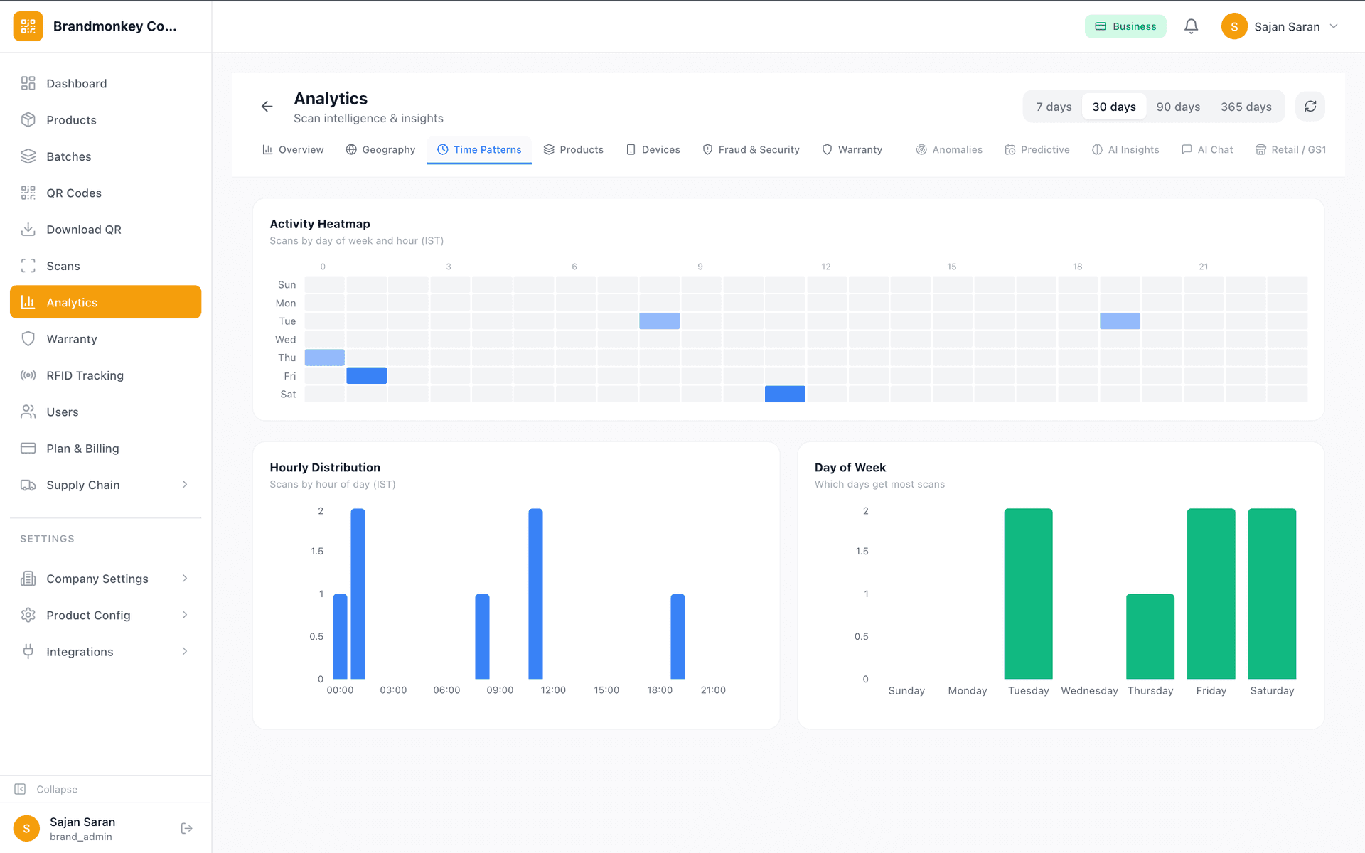The height and width of the screenshot is (853, 1365).
Task: Expand the Integrations section
Action: 79,651
